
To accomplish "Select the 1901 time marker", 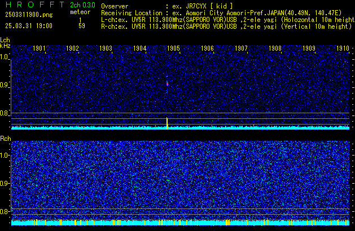I will [39, 48].
